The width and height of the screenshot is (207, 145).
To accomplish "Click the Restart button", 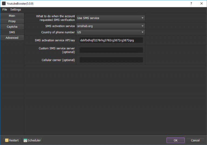I will pyautogui.click(x=12, y=140).
